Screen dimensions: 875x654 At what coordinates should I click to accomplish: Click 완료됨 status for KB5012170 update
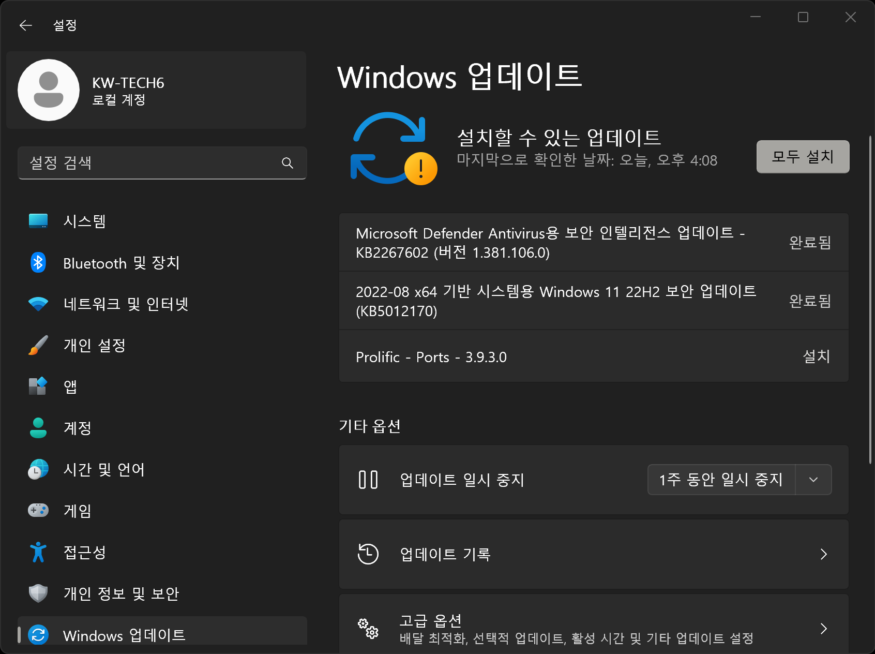click(x=810, y=301)
